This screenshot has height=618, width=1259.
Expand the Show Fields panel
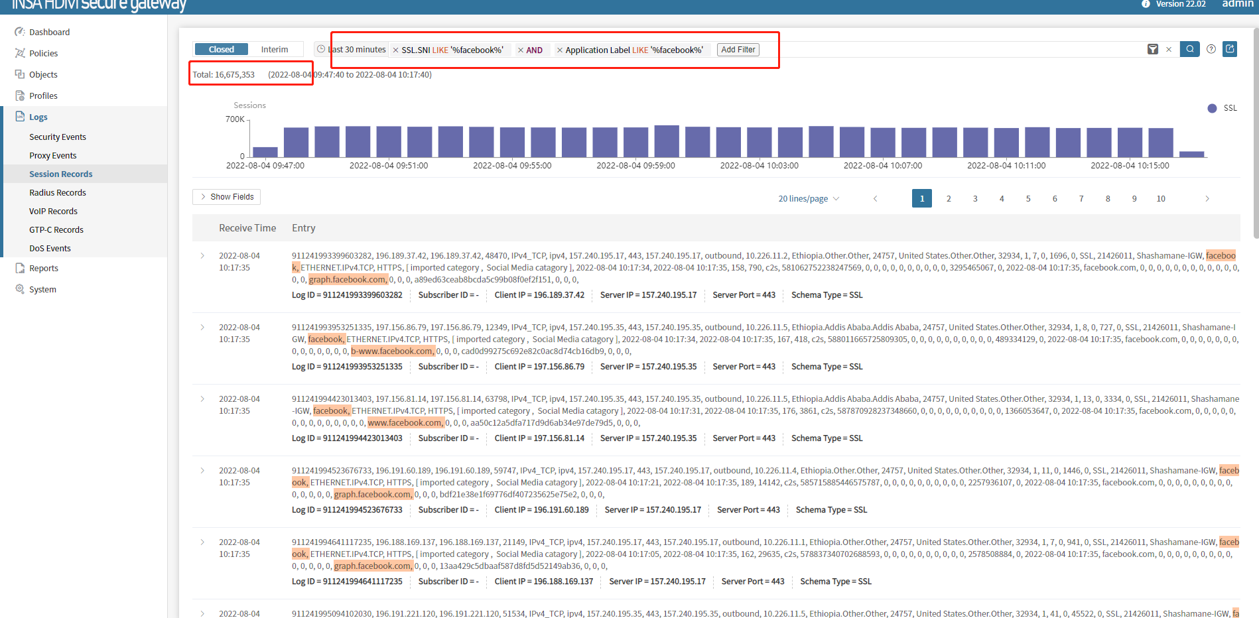coord(226,197)
